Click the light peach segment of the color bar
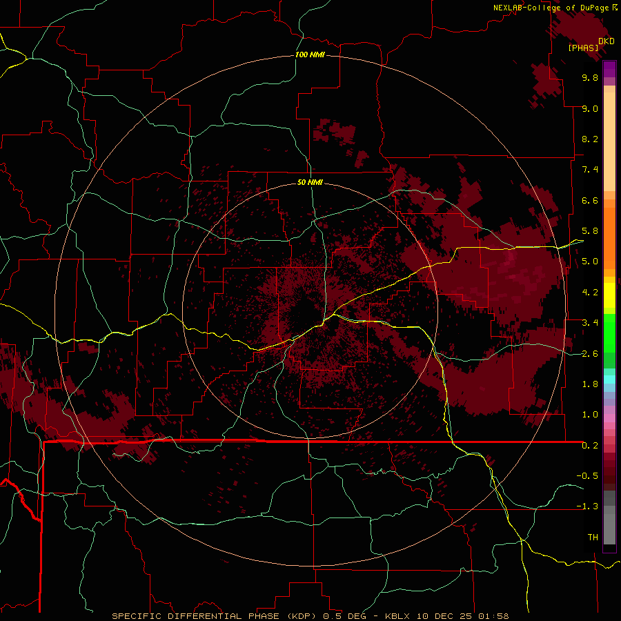The image size is (621, 621). [609, 141]
